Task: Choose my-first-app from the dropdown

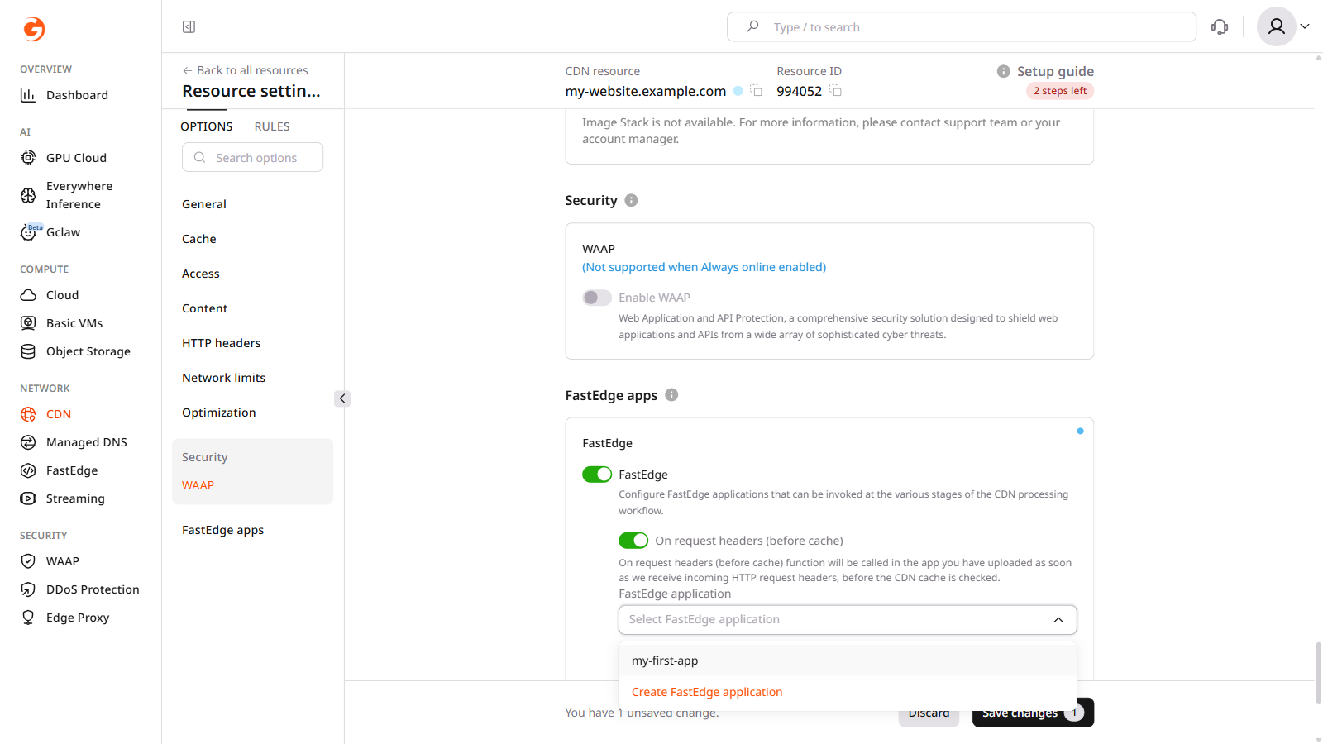Action: (848, 661)
